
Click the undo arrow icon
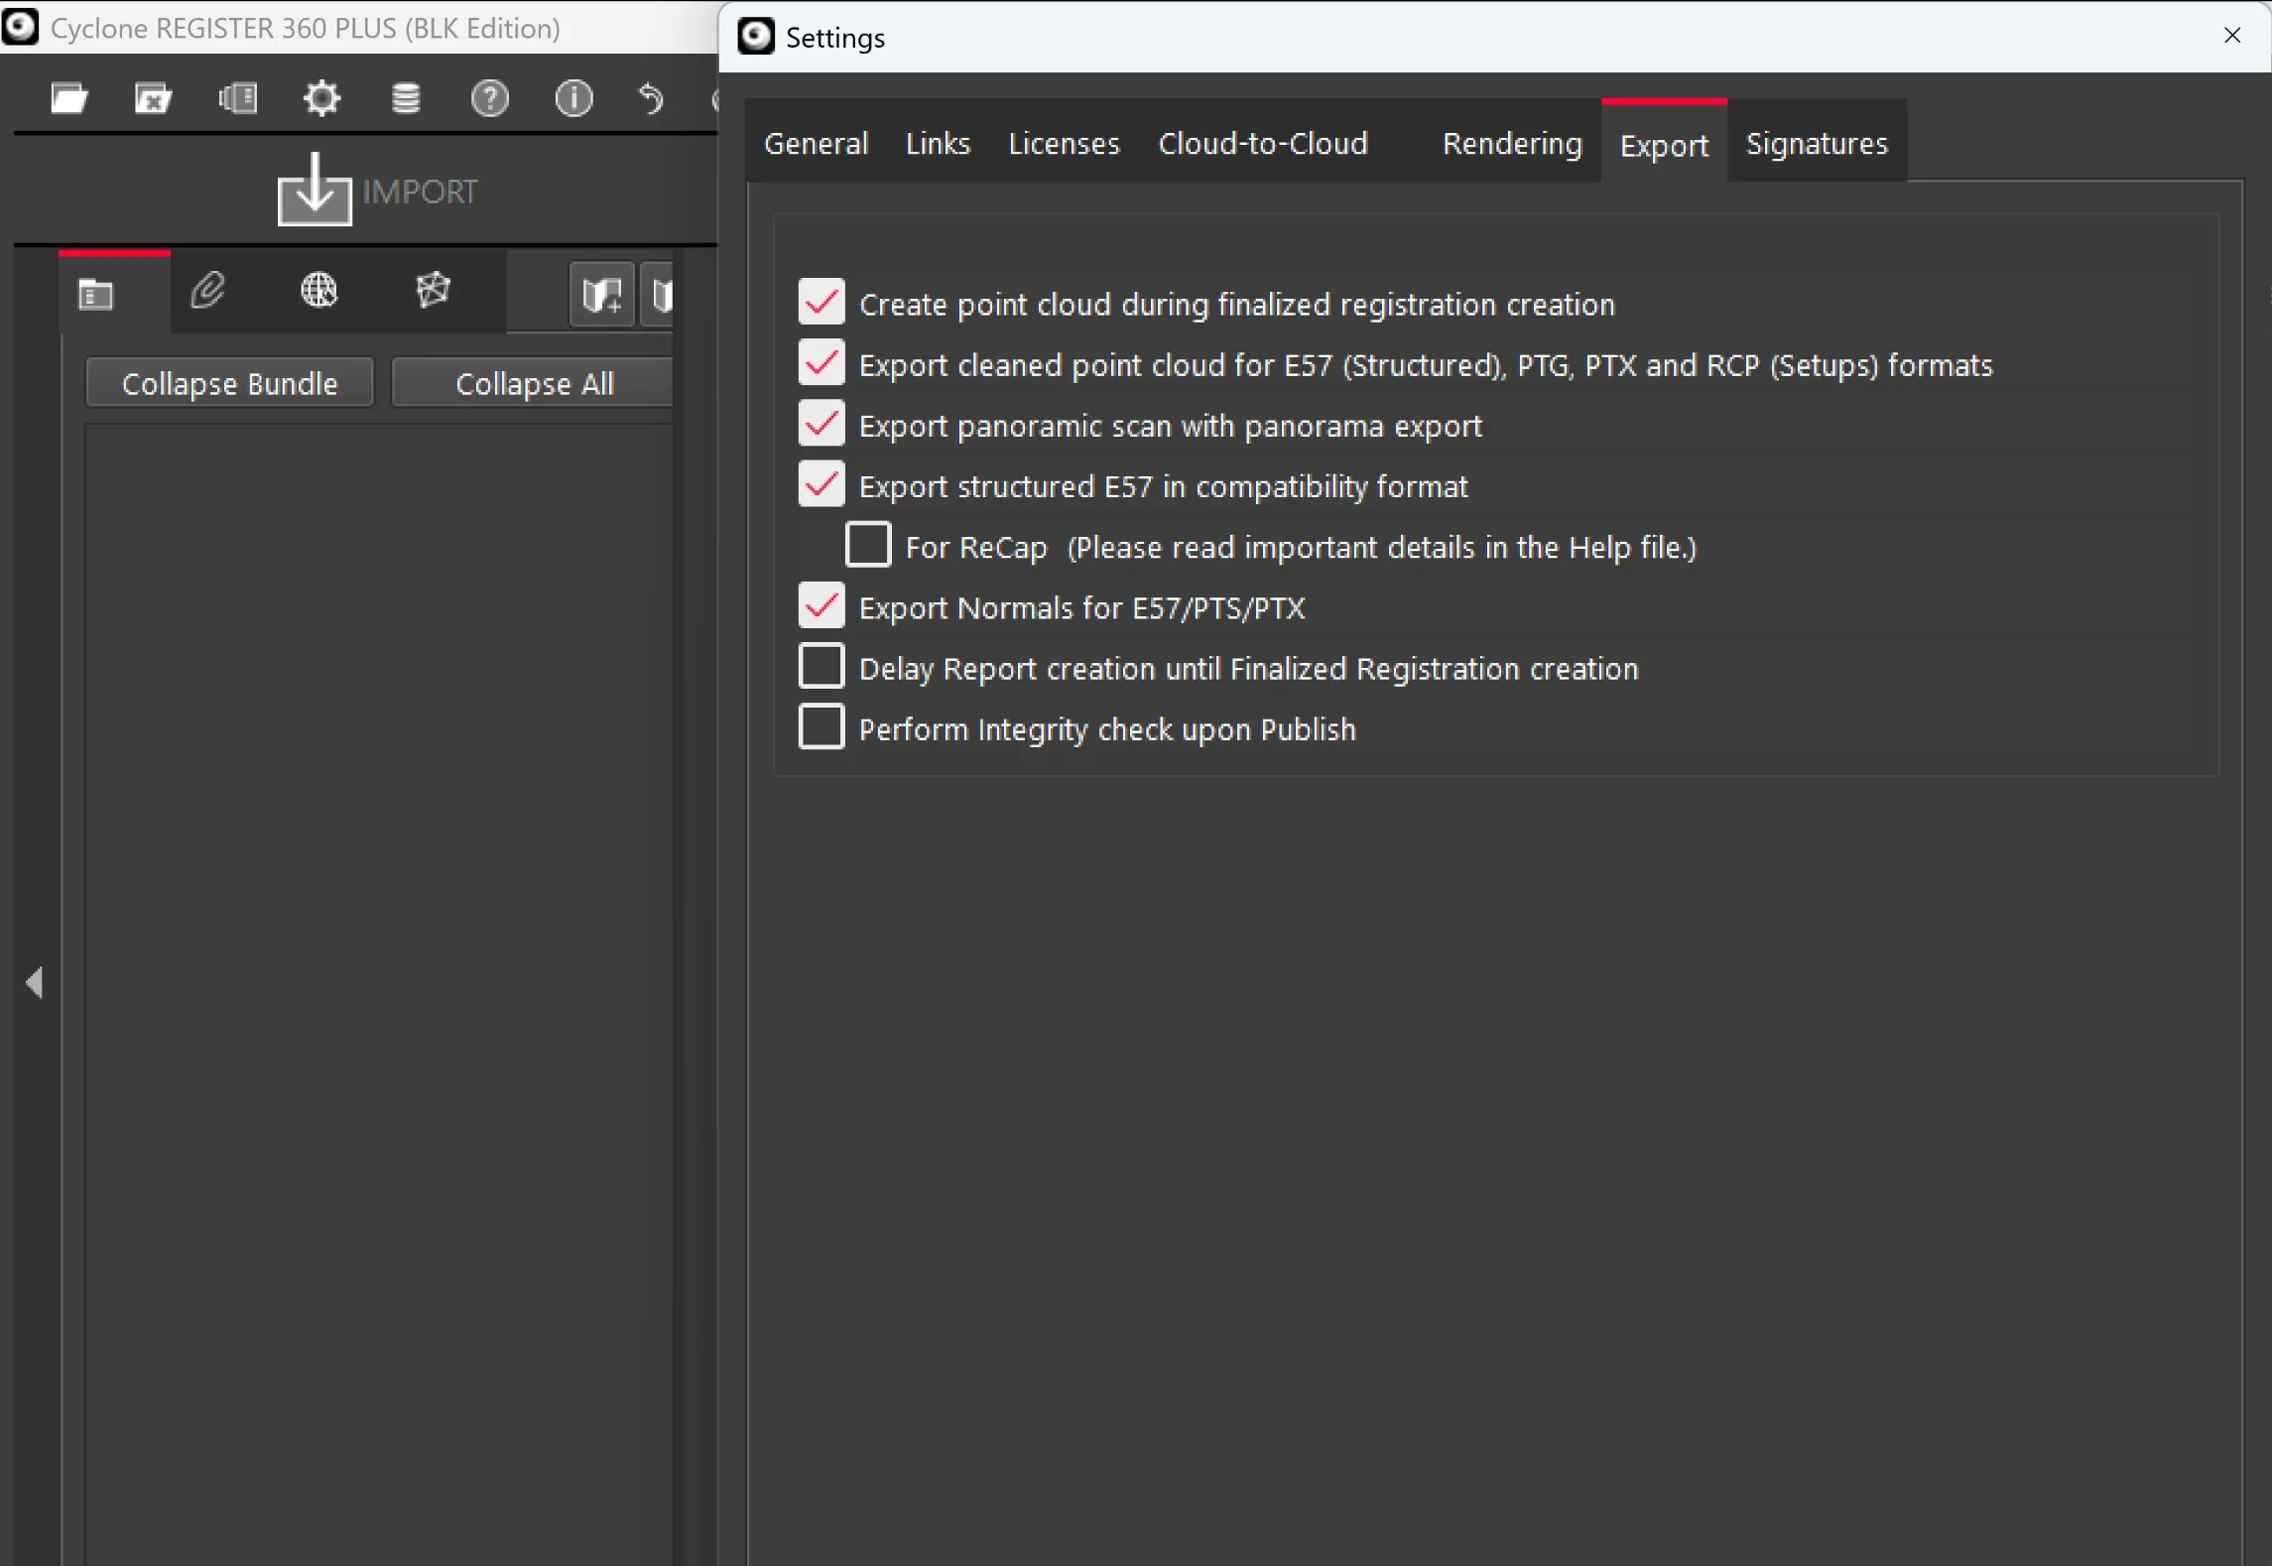point(651,98)
